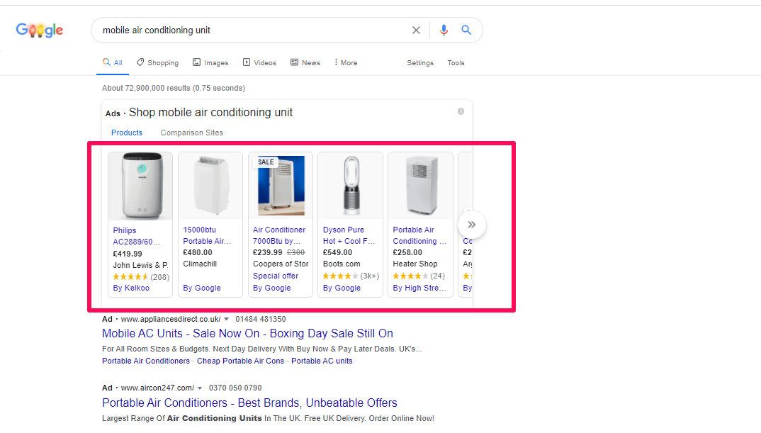Click inside the search query field

coord(248,30)
